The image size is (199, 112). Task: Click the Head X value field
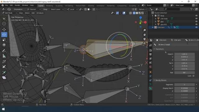pyautogui.click(x=184, y=54)
